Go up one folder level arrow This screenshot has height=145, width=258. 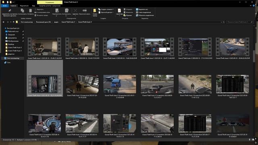click(x=14, y=22)
